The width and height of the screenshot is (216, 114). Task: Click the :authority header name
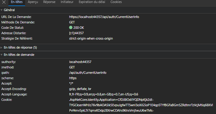click(x=8, y=62)
